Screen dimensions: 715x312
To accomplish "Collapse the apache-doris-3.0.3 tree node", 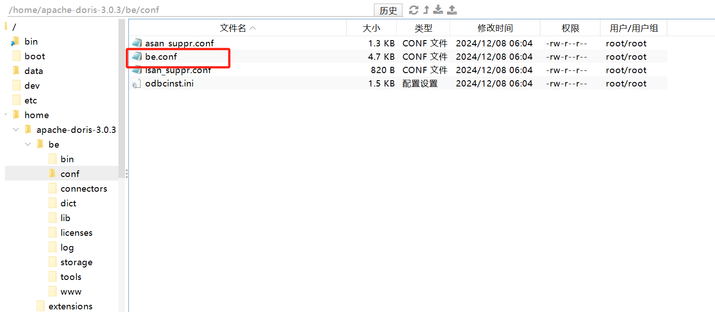I will tap(16, 130).
